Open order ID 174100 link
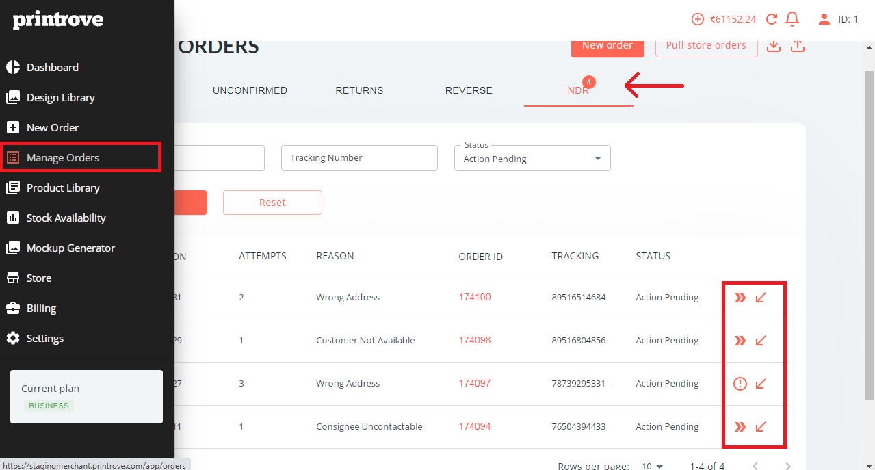The width and height of the screenshot is (875, 470). (475, 298)
